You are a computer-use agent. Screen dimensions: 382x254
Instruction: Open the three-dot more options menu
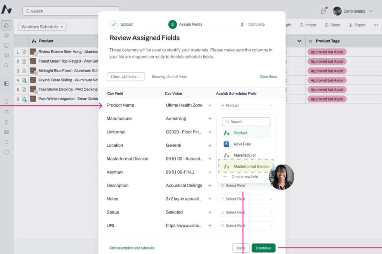click(375, 25)
